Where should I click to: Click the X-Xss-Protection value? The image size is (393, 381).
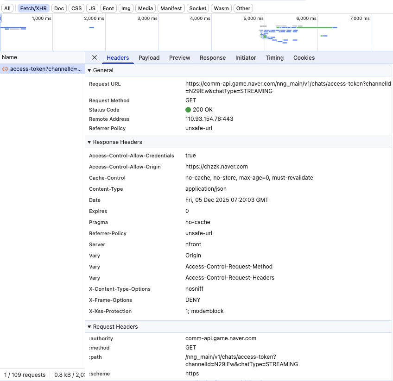[204, 311]
